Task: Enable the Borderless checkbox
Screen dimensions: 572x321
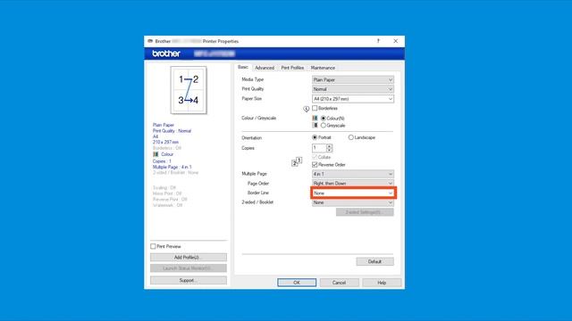Action: click(x=315, y=108)
